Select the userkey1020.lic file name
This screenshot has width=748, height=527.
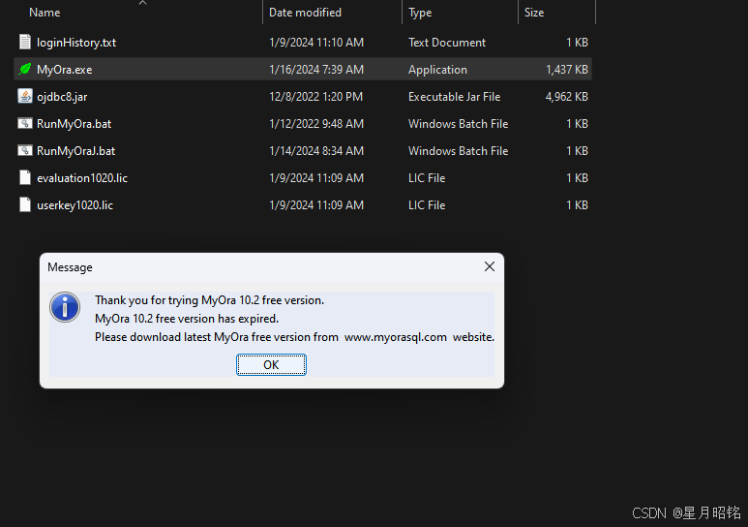(x=75, y=205)
